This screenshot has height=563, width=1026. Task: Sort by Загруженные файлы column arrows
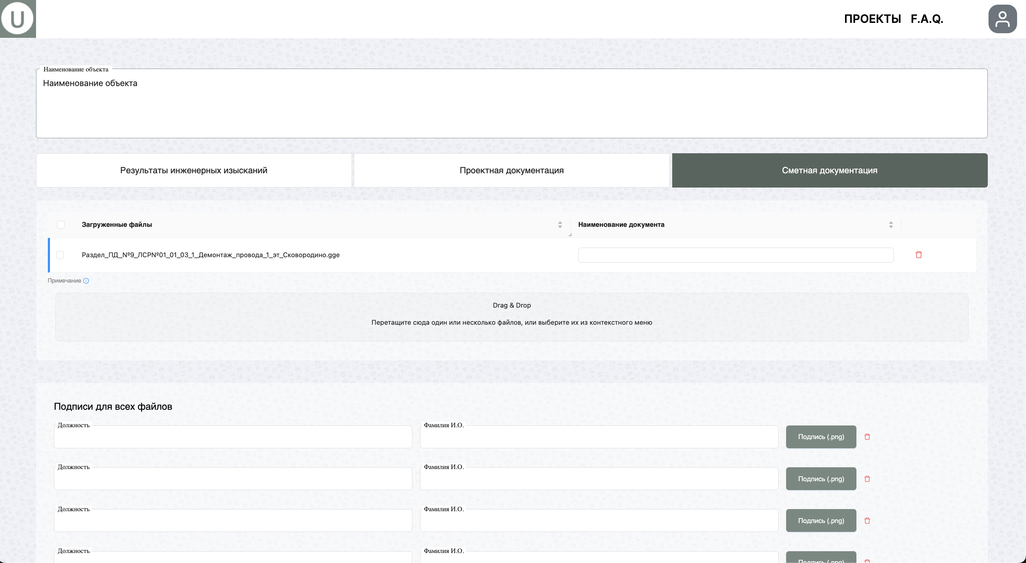click(560, 225)
